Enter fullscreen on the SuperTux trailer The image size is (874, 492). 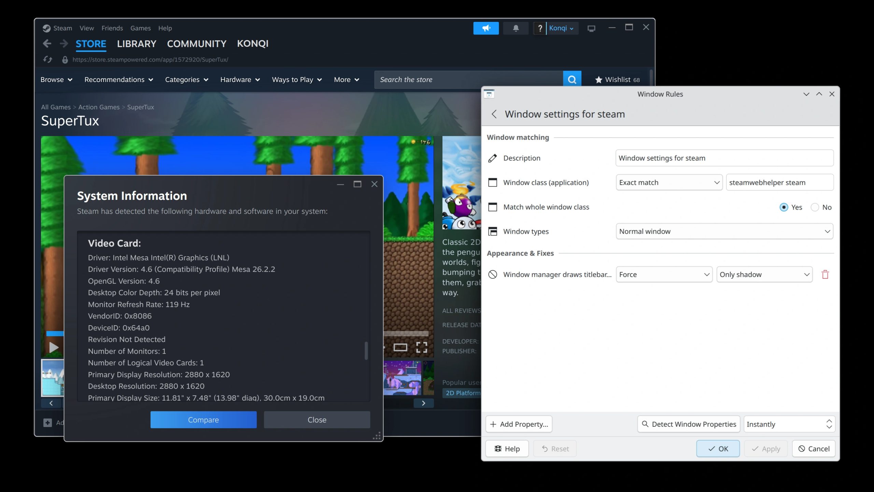(422, 347)
